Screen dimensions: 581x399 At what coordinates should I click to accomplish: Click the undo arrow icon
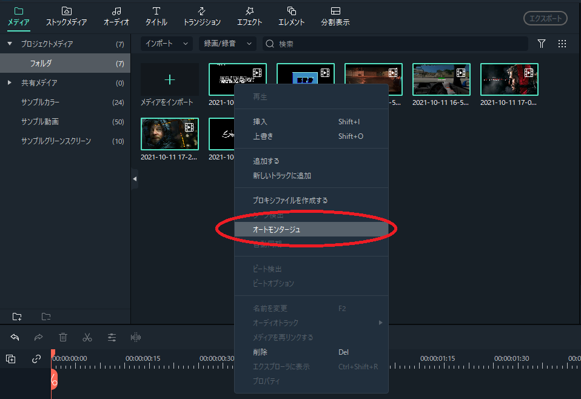coord(15,337)
